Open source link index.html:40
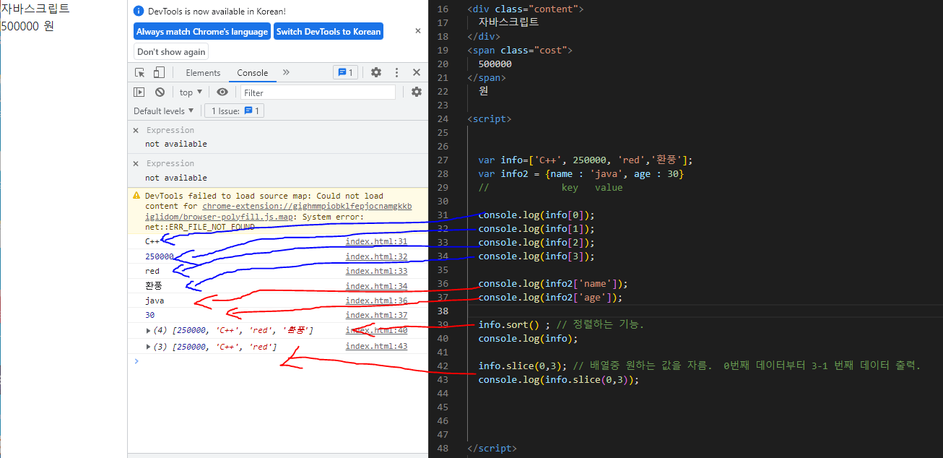Screen dimensions: 943x458 [376, 330]
